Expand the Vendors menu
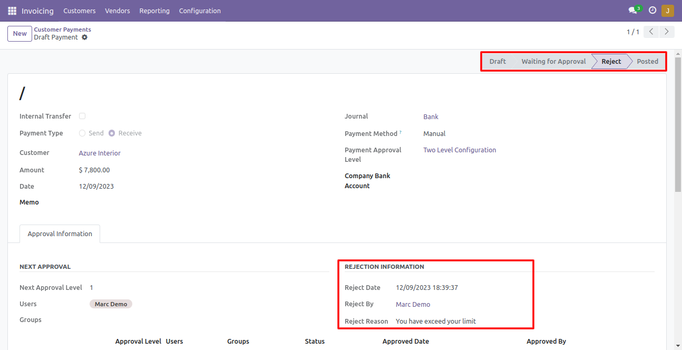The height and width of the screenshot is (350, 682). (x=118, y=11)
